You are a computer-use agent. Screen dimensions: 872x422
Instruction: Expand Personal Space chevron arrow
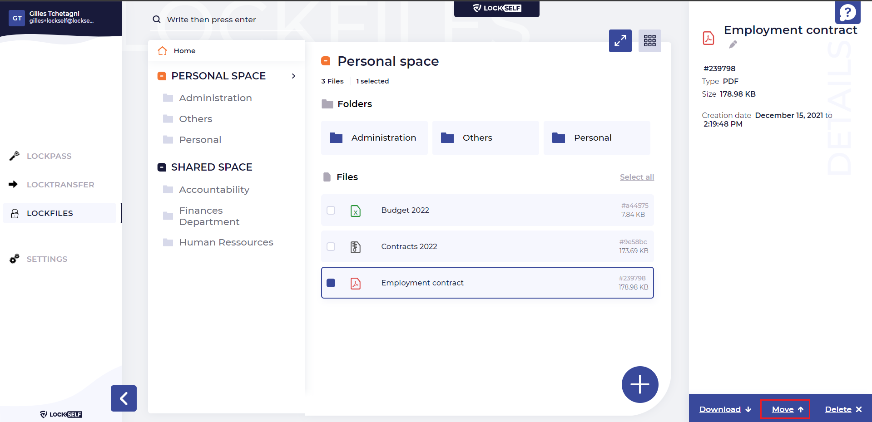[293, 76]
